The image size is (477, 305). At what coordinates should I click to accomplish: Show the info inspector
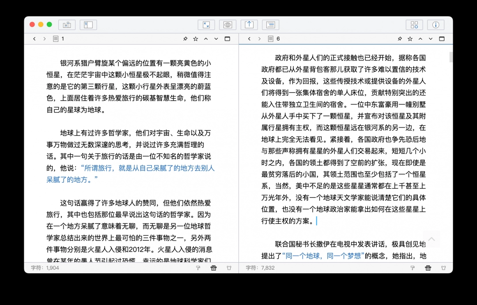coord(435,25)
